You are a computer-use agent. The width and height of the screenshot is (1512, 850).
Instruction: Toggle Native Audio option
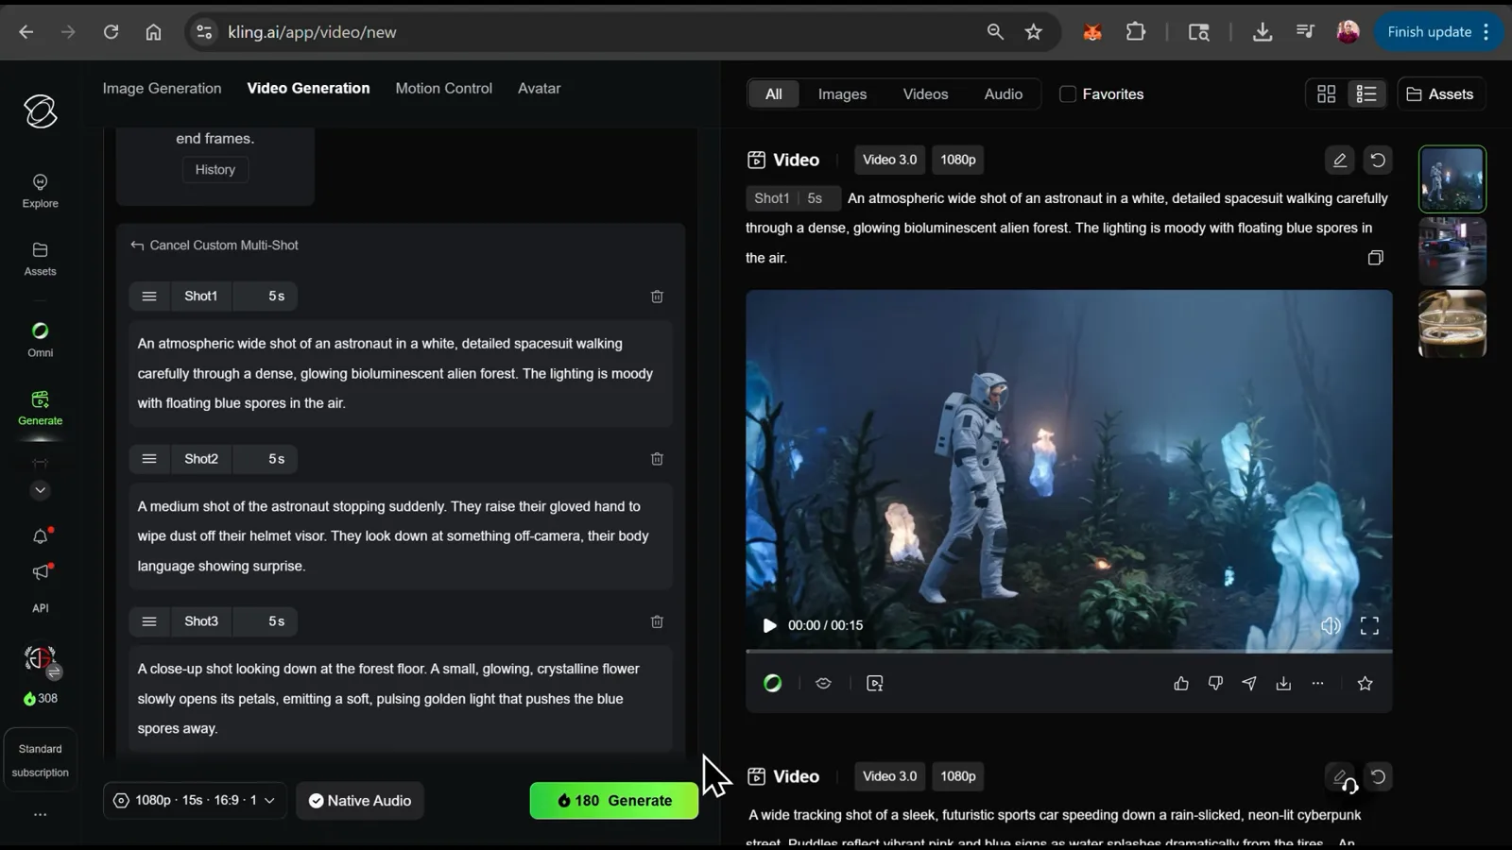360,801
